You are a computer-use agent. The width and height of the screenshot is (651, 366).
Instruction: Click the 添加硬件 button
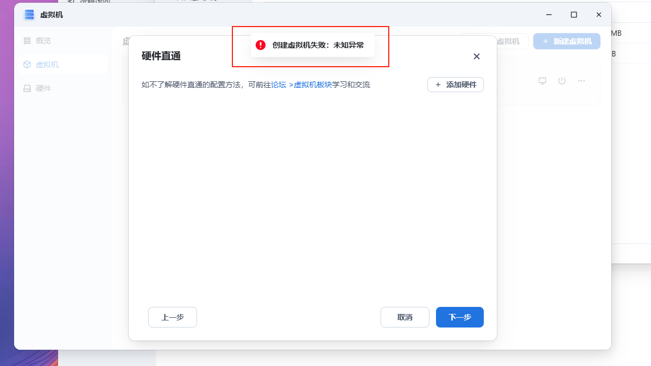pyautogui.click(x=455, y=85)
